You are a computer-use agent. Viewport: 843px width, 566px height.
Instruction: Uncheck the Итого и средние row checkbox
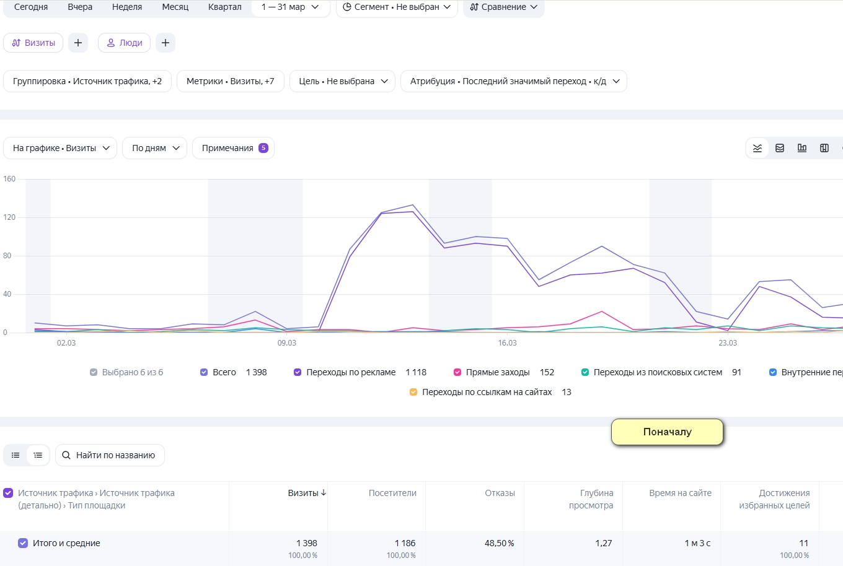[x=23, y=543]
